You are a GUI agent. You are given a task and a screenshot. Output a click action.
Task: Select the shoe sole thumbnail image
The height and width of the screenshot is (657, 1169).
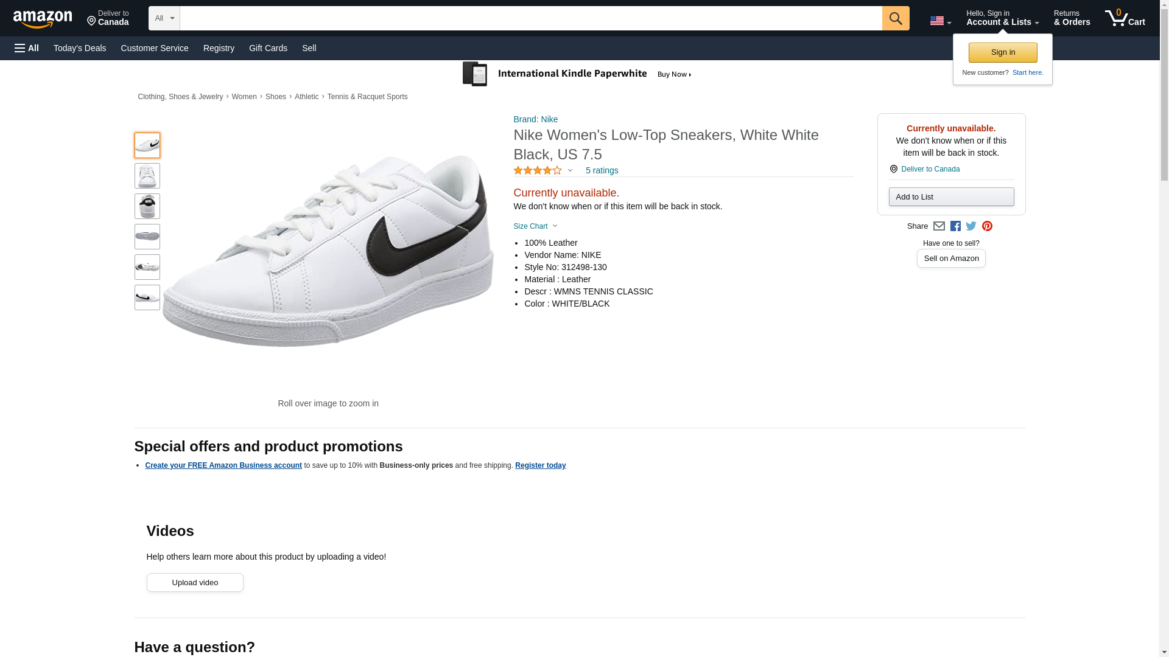coord(147,237)
